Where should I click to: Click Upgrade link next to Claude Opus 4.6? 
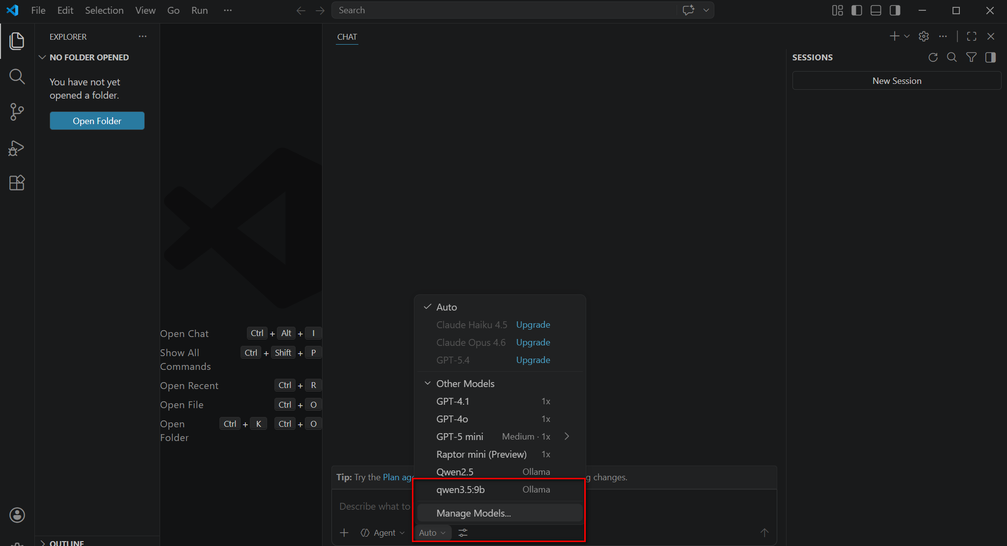point(533,342)
